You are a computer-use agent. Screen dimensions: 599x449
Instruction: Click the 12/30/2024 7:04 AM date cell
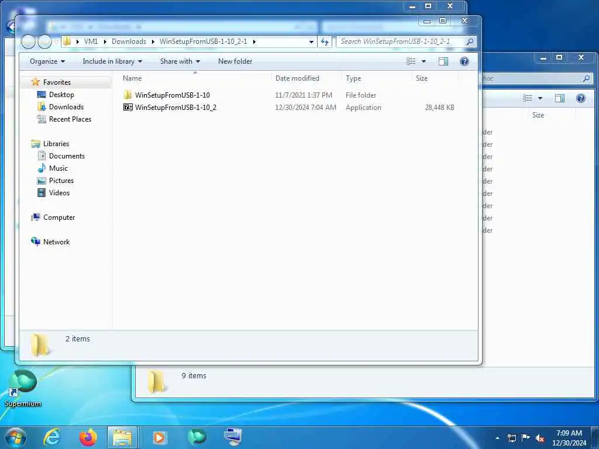[305, 108]
